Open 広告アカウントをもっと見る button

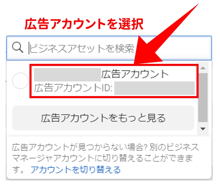(x=103, y=118)
